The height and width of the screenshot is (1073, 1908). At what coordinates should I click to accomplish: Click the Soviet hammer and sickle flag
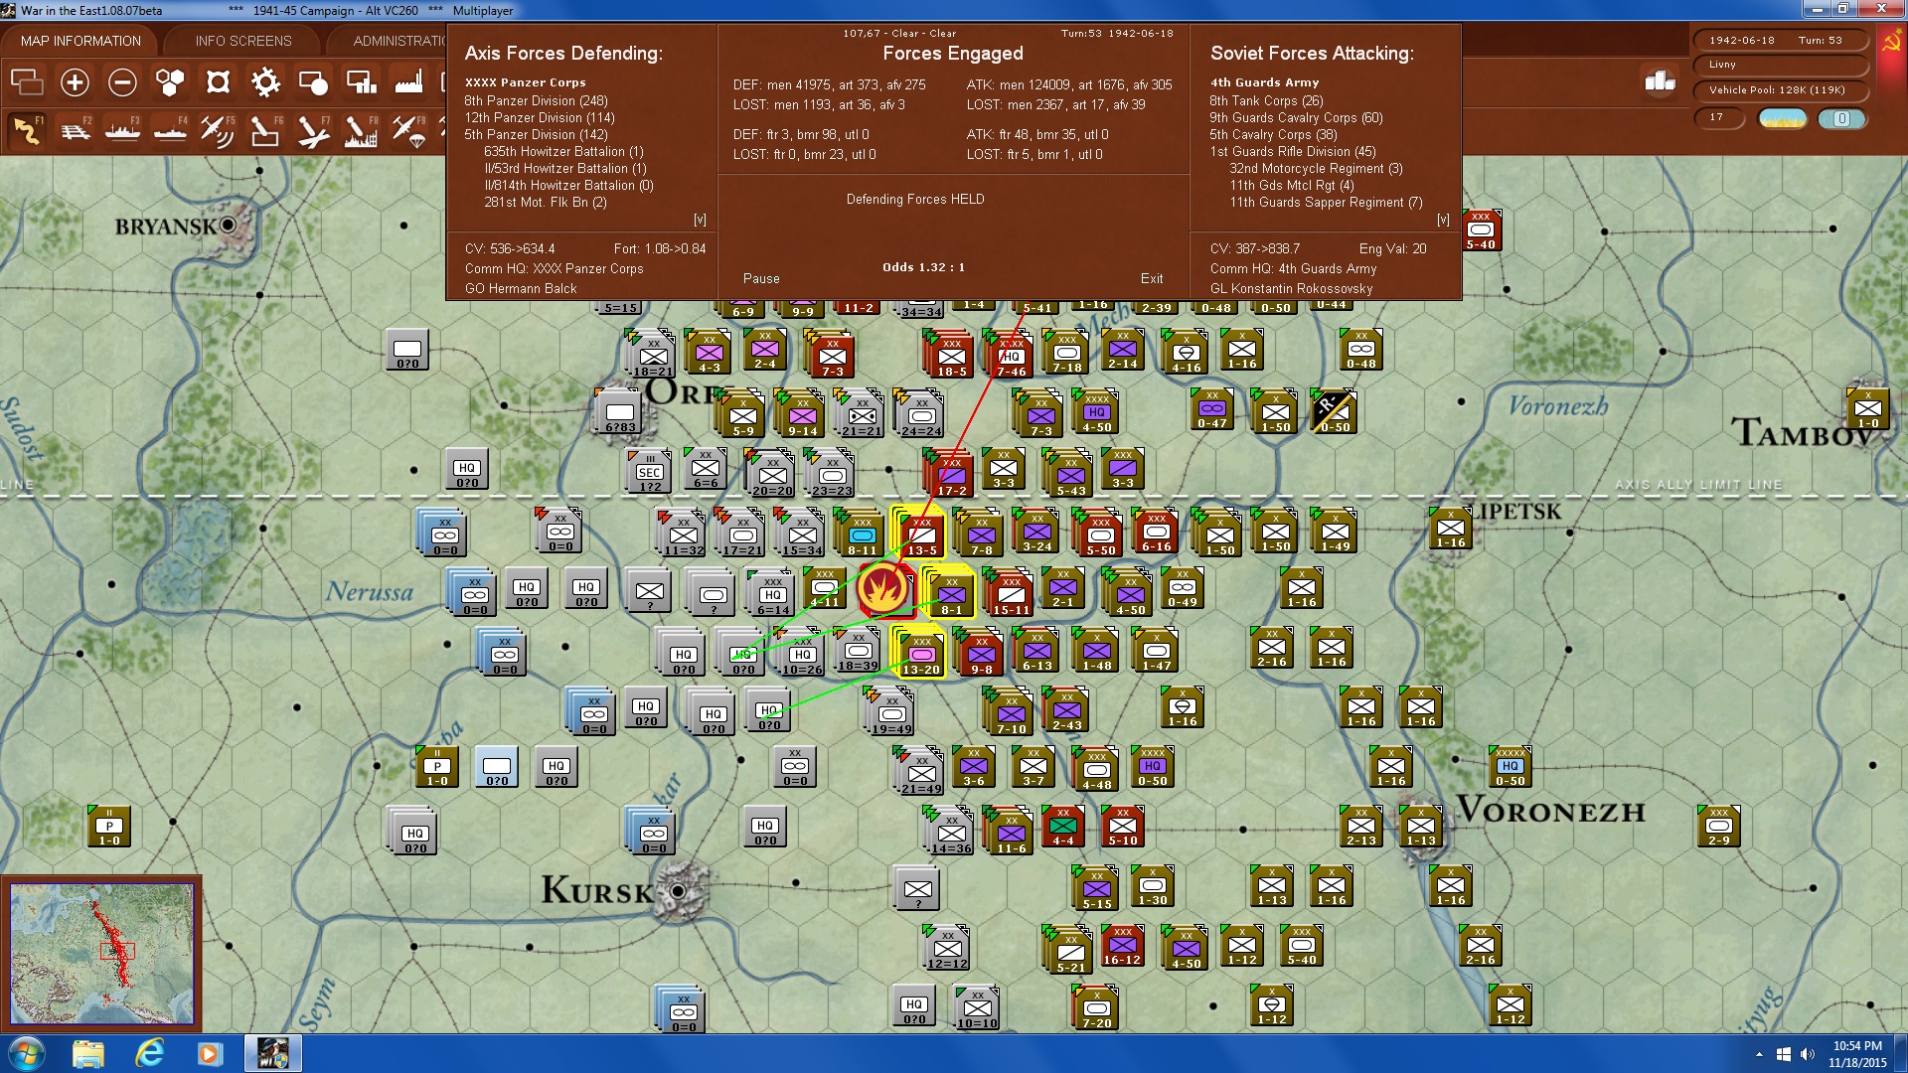click(x=1891, y=42)
